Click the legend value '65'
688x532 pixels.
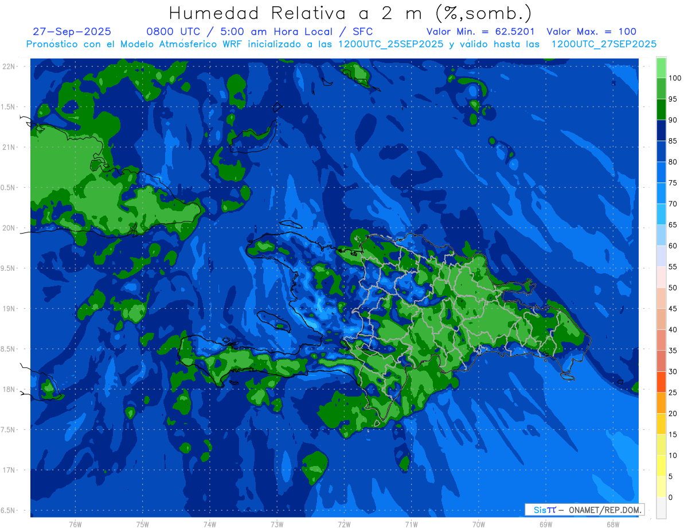pyautogui.click(x=673, y=225)
